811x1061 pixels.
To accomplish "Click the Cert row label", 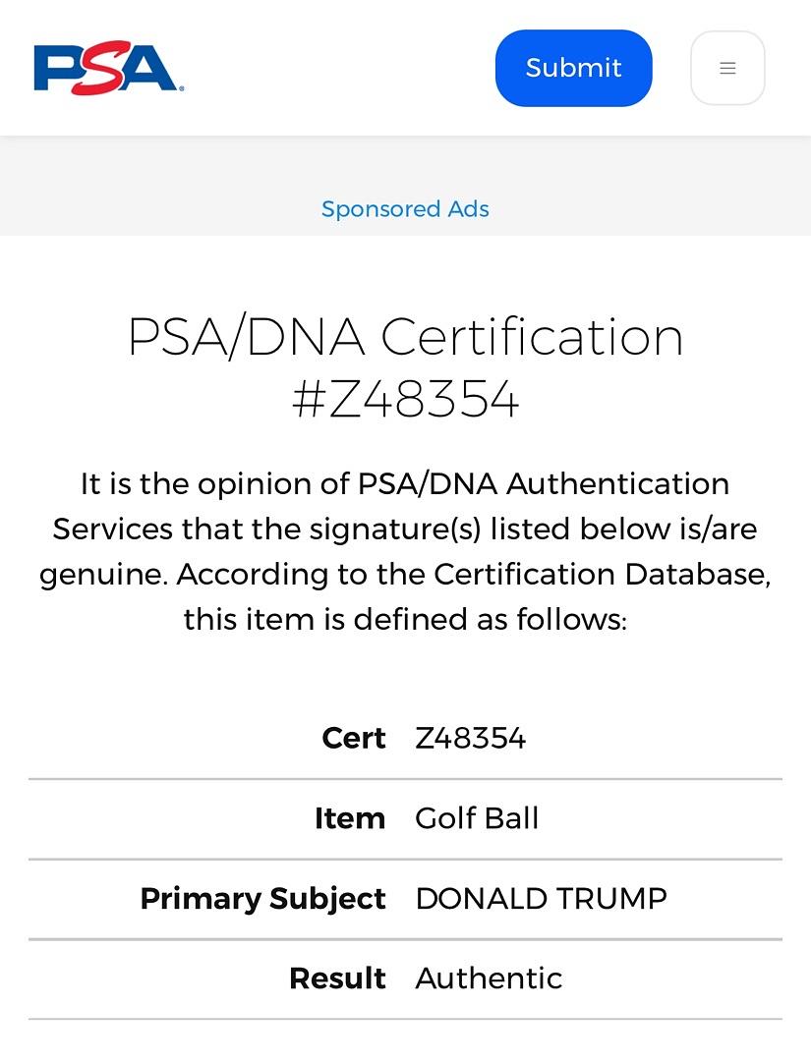I will pyautogui.click(x=353, y=739).
